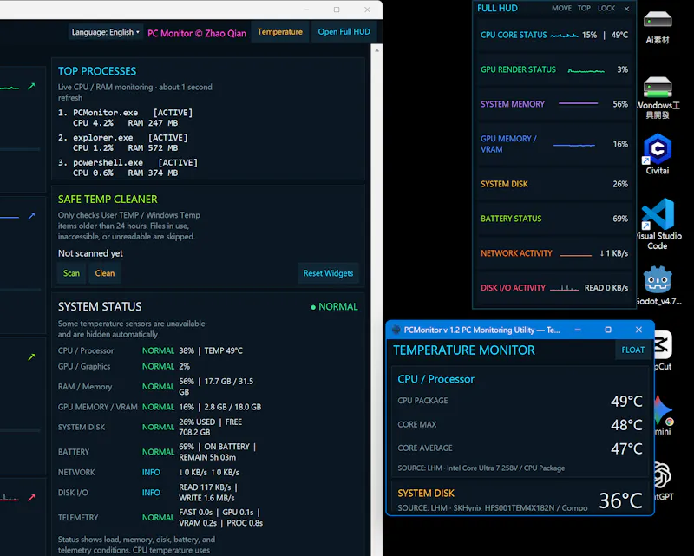Click TELEMETRY row in System Status
The image size is (694, 556).
[160, 518]
